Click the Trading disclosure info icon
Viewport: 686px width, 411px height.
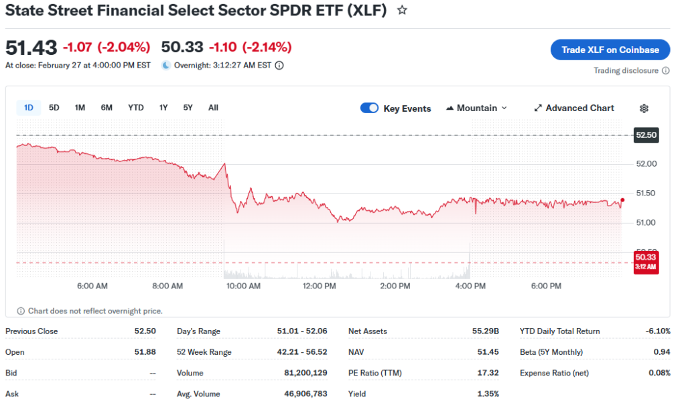pos(665,71)
